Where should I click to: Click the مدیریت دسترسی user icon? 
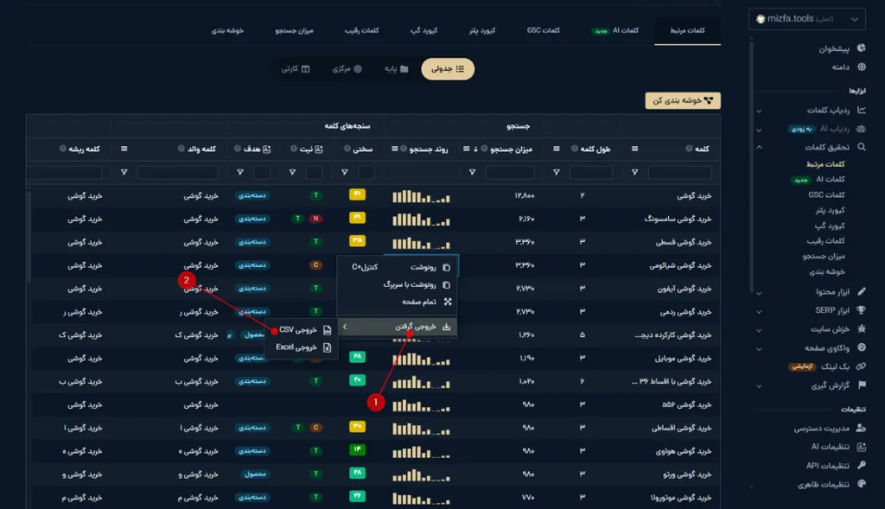tap(862, 429)
